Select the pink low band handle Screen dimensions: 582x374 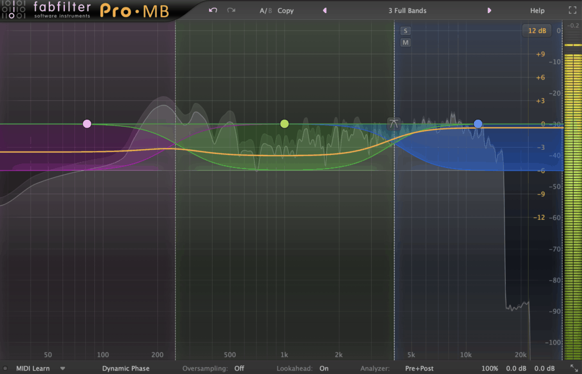tap(87, 124)
